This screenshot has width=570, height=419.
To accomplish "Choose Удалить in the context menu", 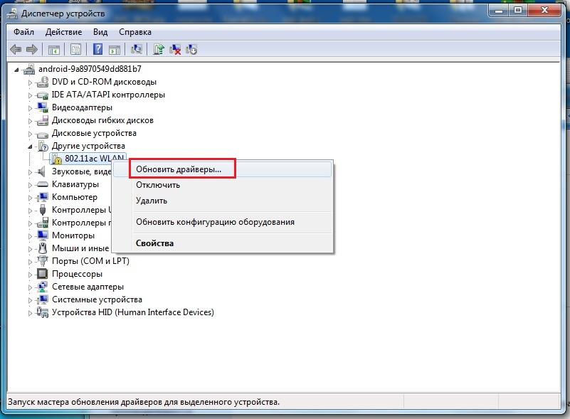I will (x=223, y=201).
